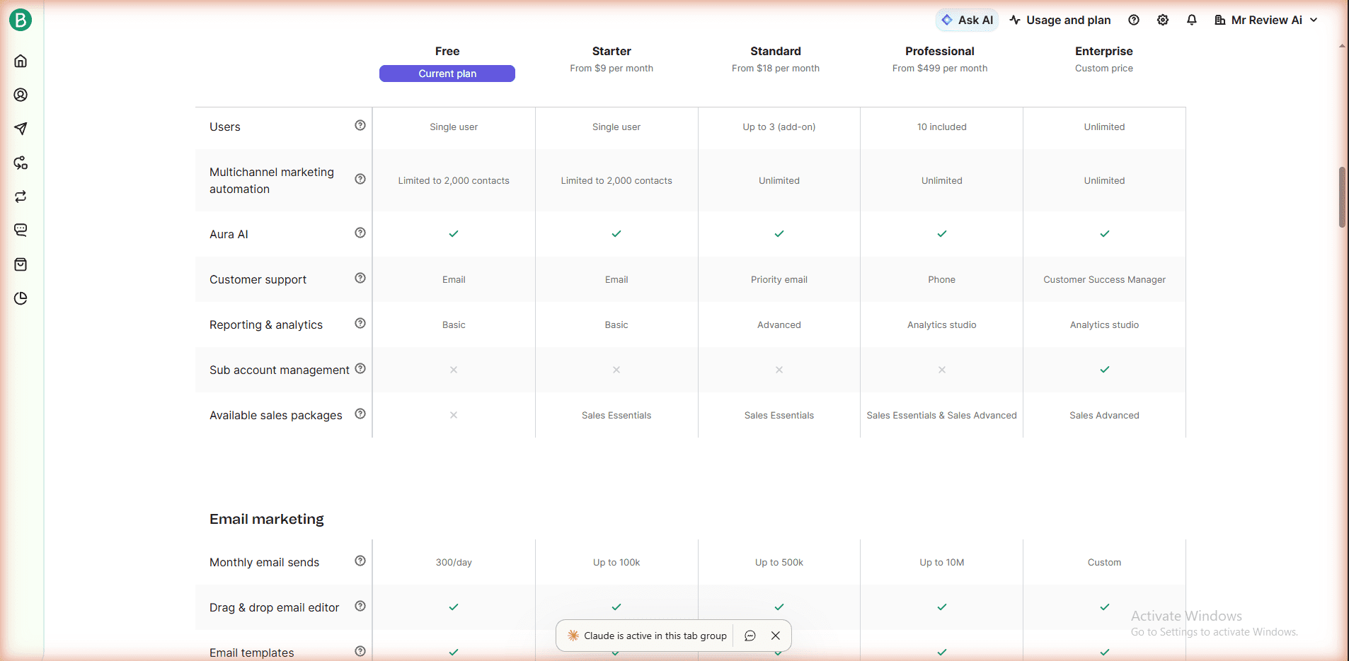This screenshot has width=1349, height=661.
Task: Click the 'Aura AI' row label
Action: coord(229,234)
